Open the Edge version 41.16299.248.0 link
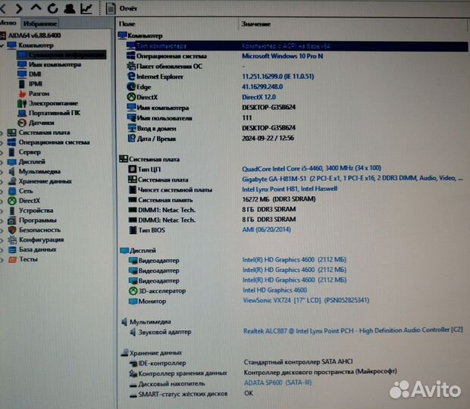470x409 pixels. tap(262, 87)
